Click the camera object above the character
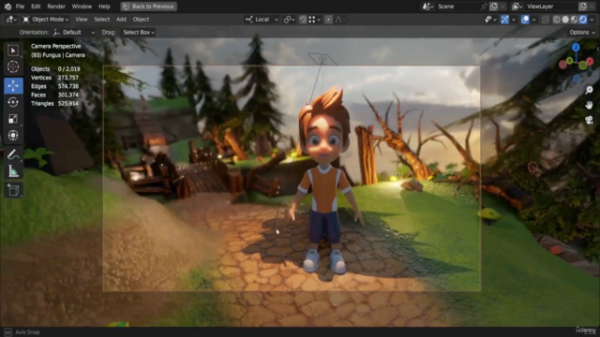600x337 pixels. (x=322, y=59)
